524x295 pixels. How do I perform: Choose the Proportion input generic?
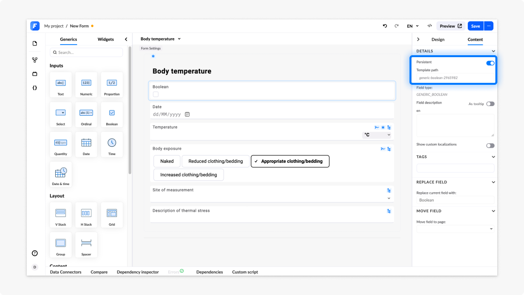112,85
